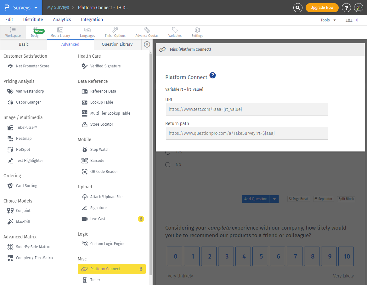The width and height of the screenshot is (367, 285).
Task: Switch to the Basic question tab
Action: click(x=24, y=44)
